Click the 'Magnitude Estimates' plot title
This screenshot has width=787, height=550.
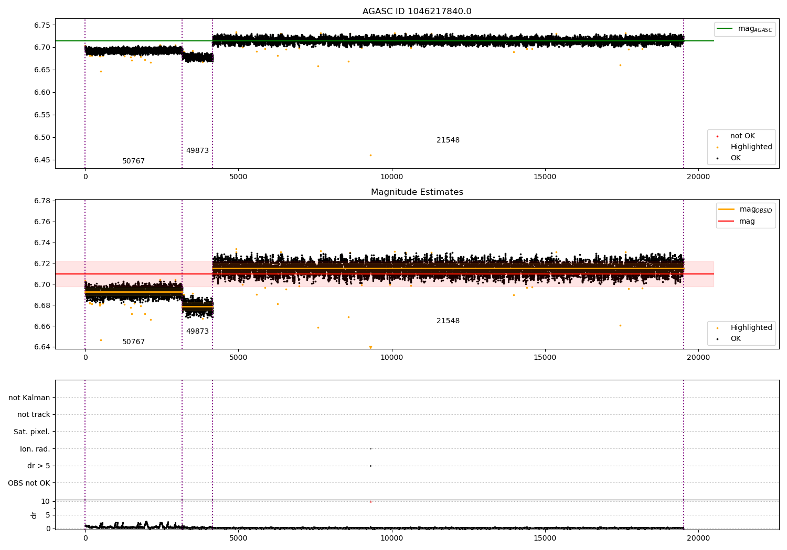(x=417, y=192)
